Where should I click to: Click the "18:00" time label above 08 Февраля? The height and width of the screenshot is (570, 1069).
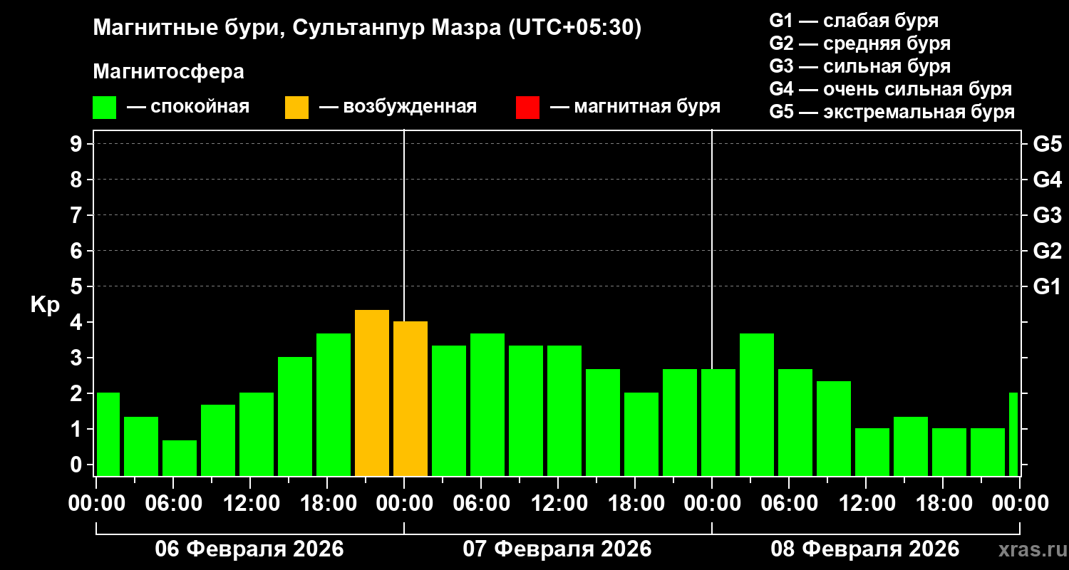point(943,503)
